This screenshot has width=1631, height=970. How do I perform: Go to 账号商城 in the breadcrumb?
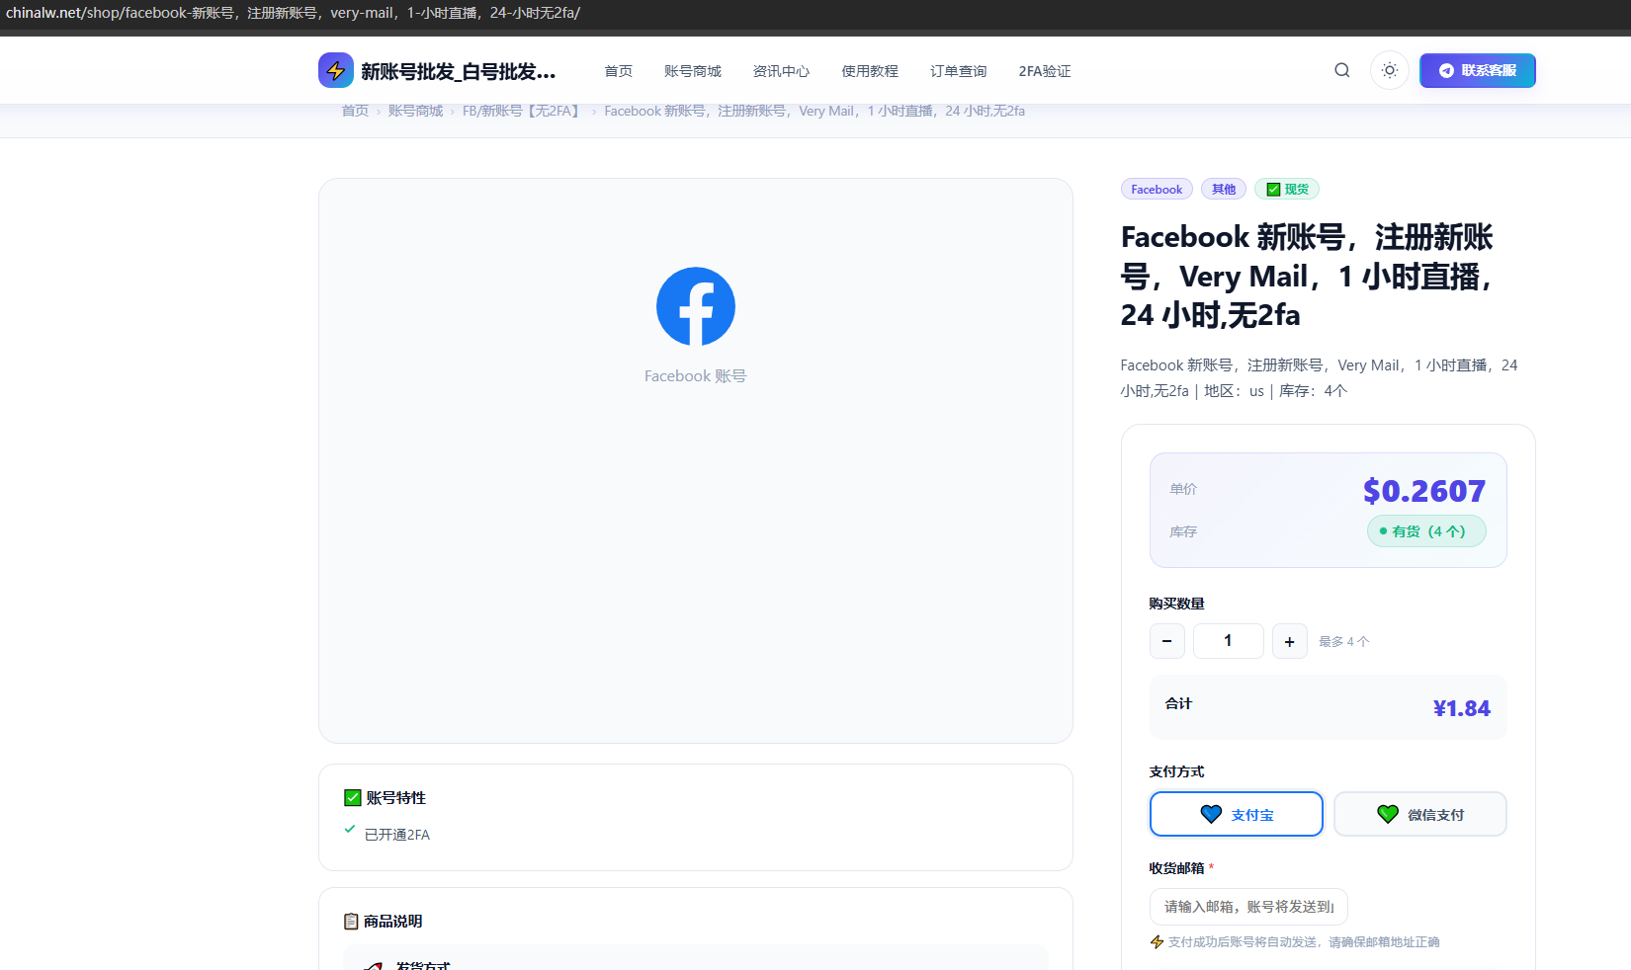pos(415,111)
